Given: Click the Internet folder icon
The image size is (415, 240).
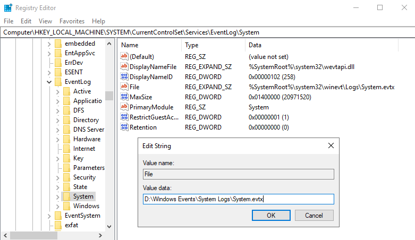Looking at the screenshot, I should click(66, 149).
